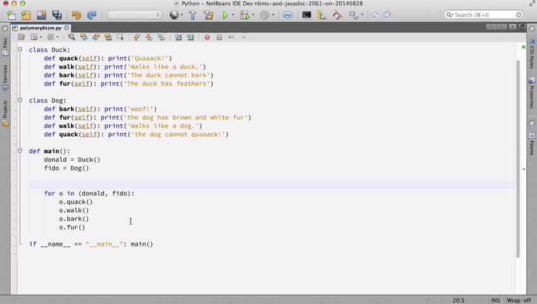Go to previous bookmark icon
The image size is (537, 304).
click(137, 37)
